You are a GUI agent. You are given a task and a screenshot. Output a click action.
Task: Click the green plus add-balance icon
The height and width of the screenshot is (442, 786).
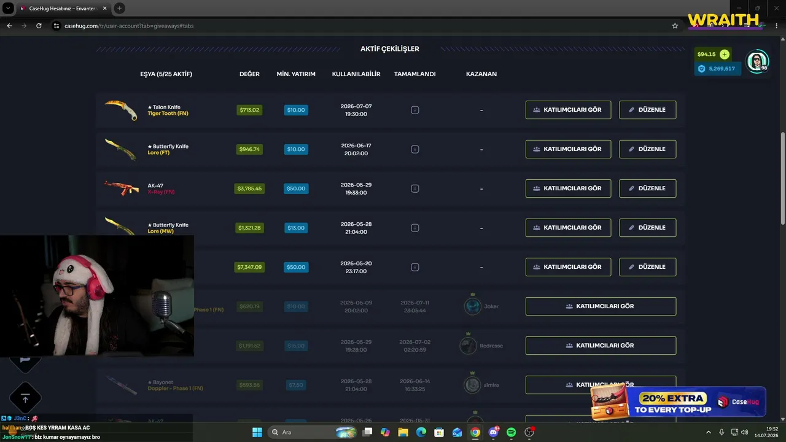(x=725, y=55)
